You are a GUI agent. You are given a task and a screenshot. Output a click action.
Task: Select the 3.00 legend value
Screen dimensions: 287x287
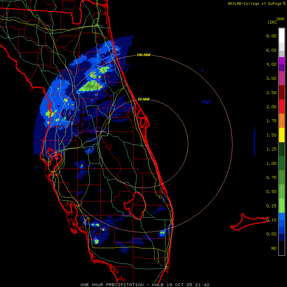(x=271, y=78)
